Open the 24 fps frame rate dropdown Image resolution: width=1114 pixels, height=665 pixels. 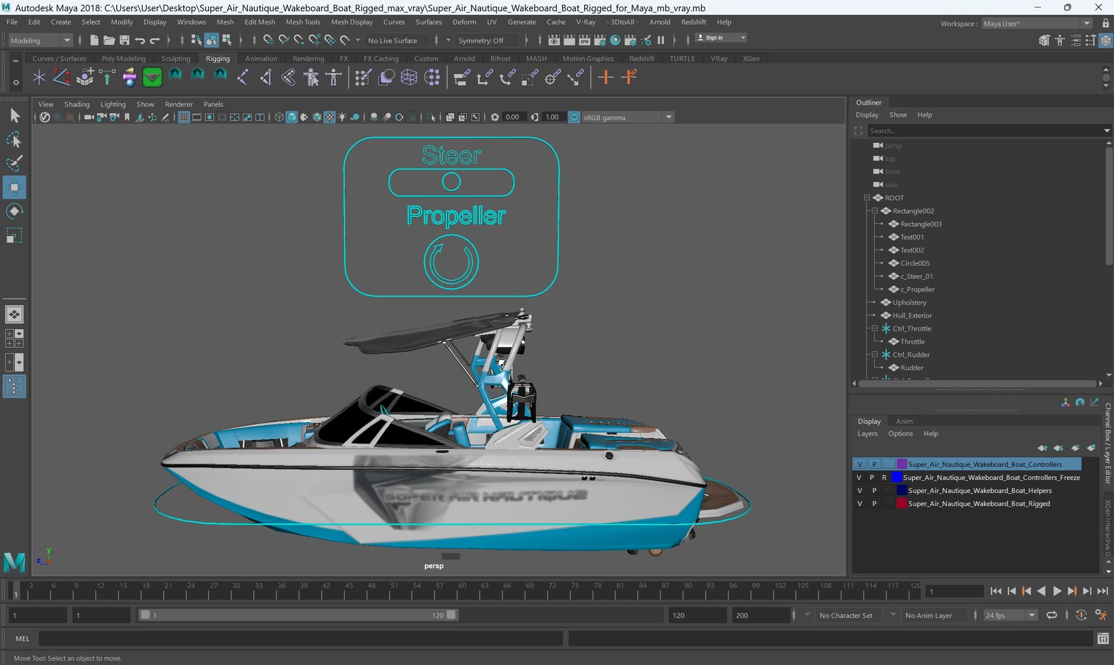[1011, 615]
